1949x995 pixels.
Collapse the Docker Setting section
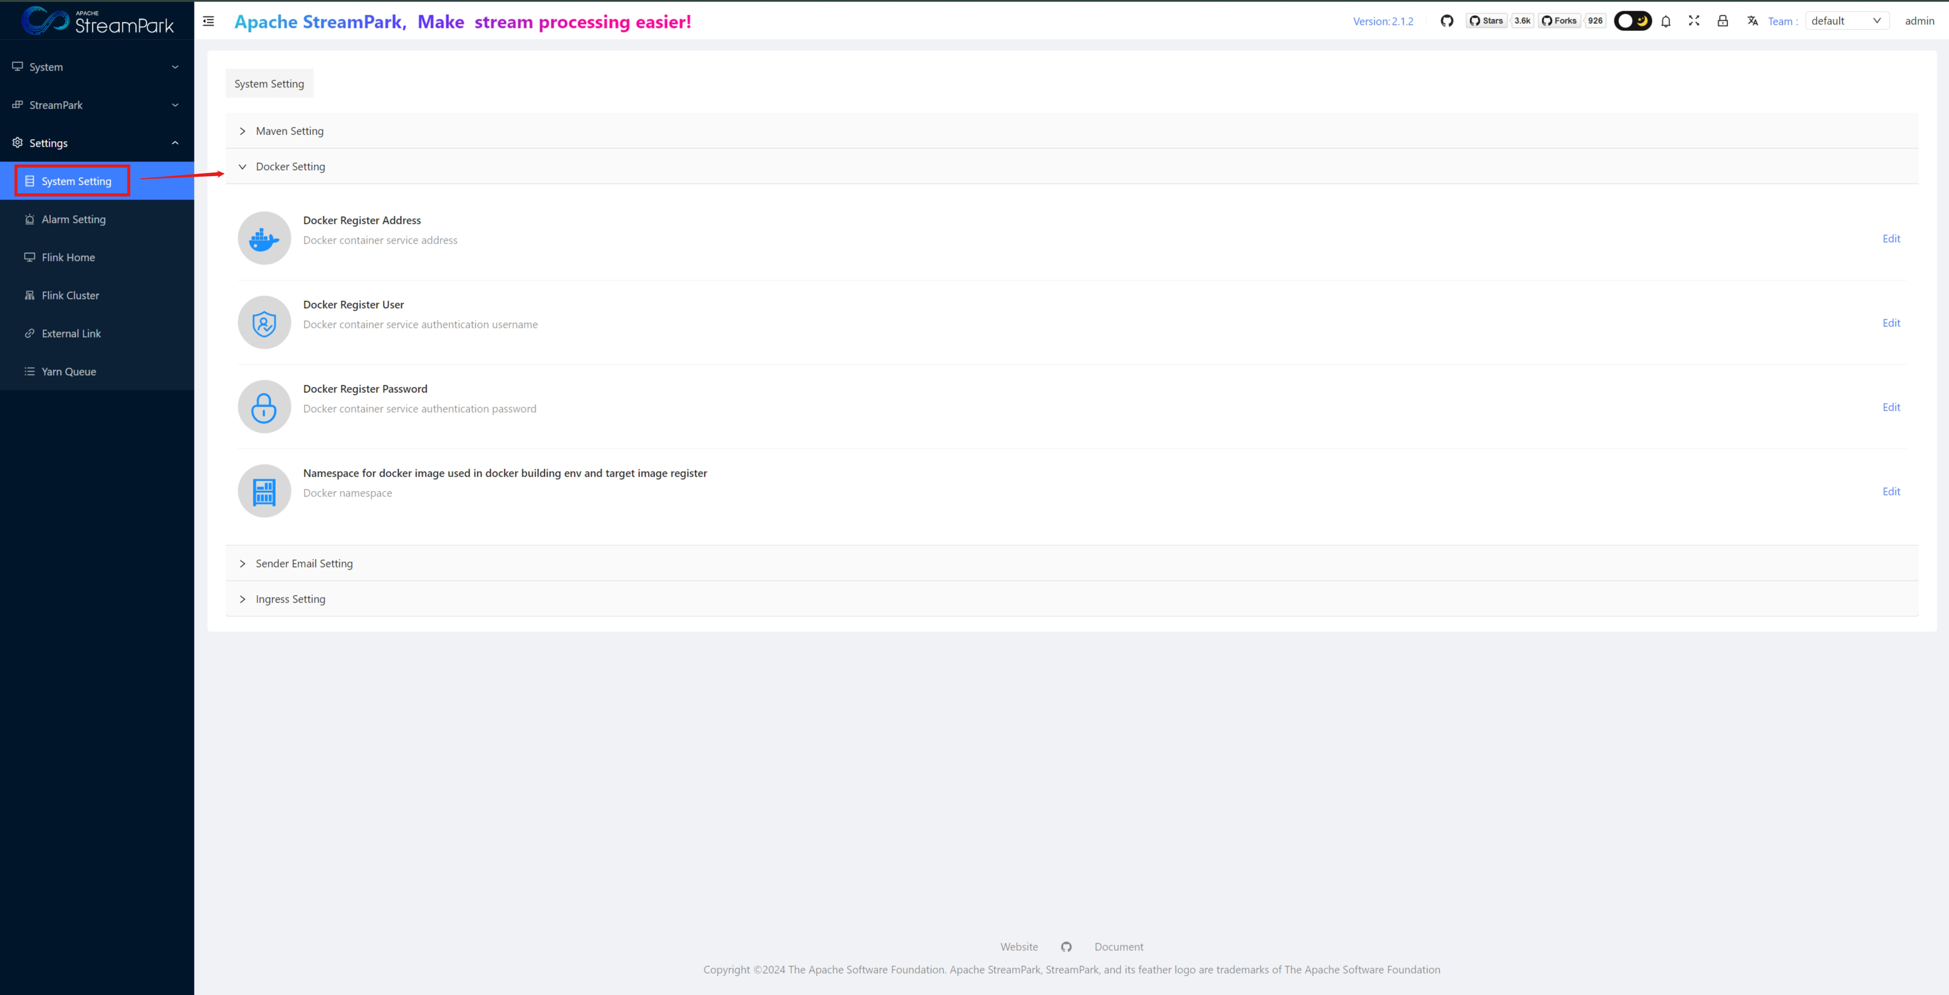290,167
